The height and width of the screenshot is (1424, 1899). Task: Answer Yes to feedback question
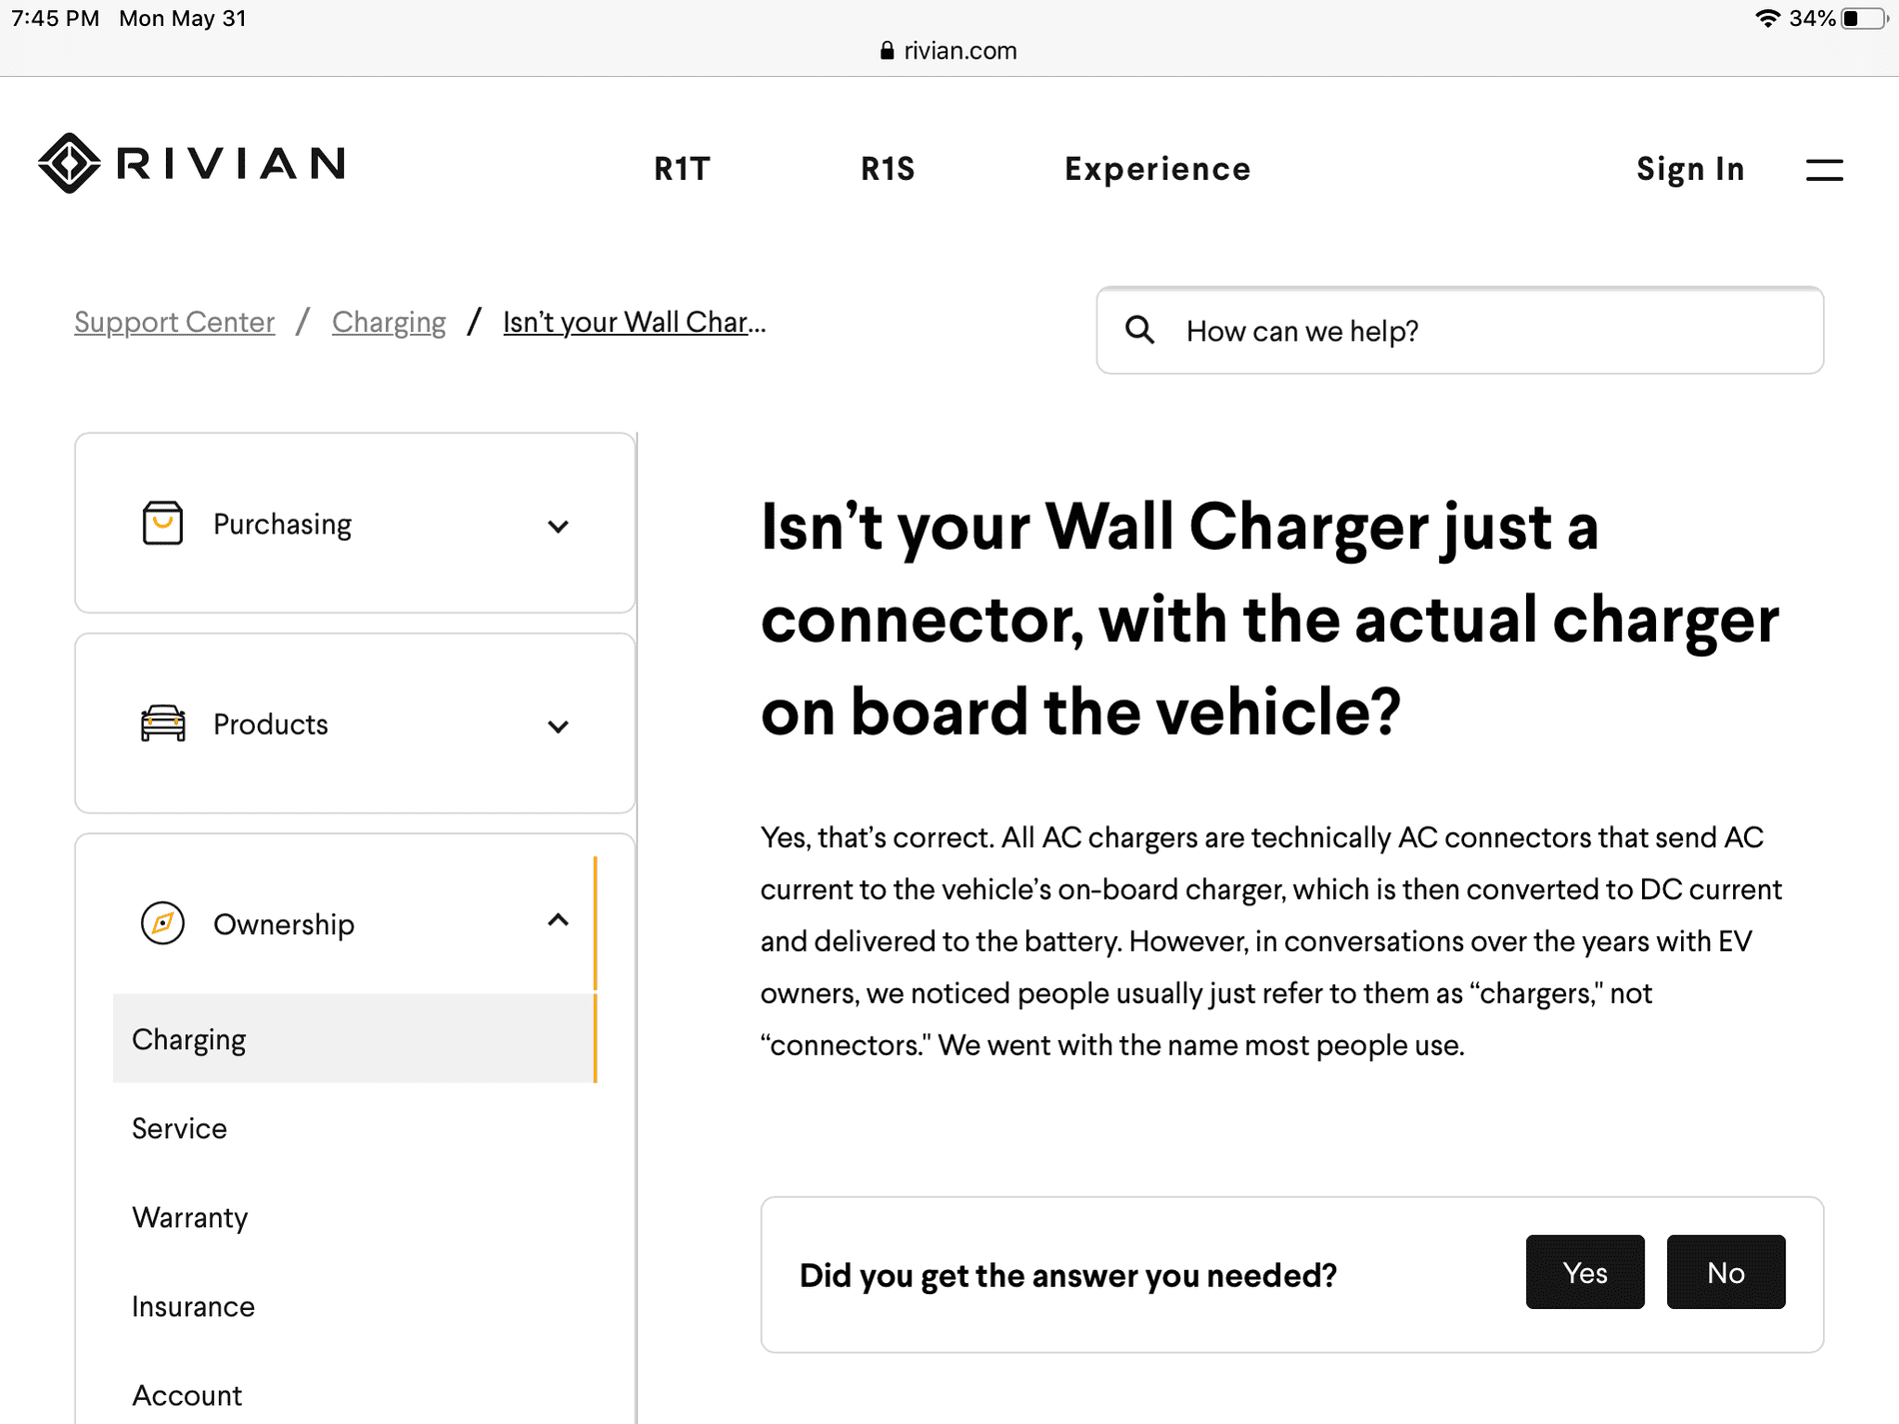click(x=1585, y=1272)
